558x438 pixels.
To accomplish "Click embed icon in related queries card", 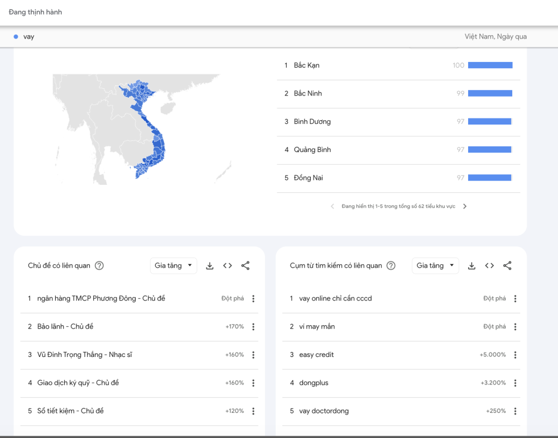I will 489,266.
